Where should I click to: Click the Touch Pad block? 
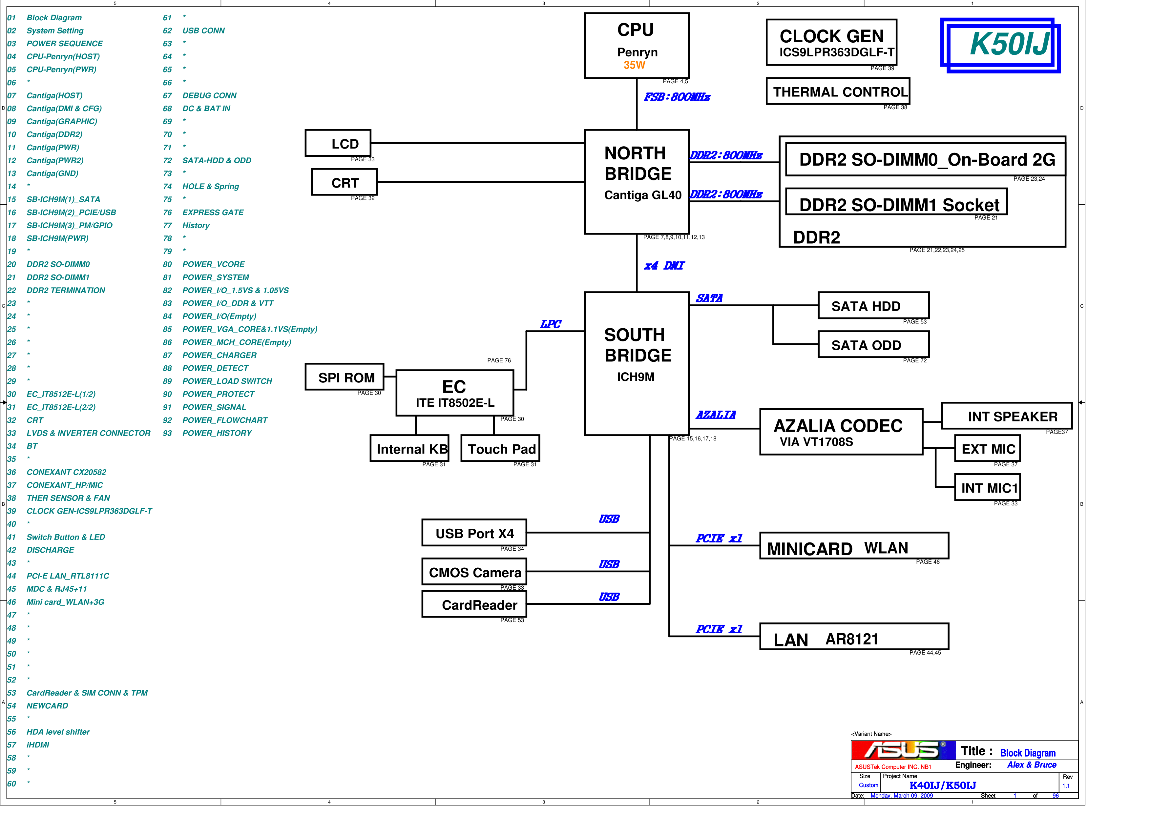500,448
